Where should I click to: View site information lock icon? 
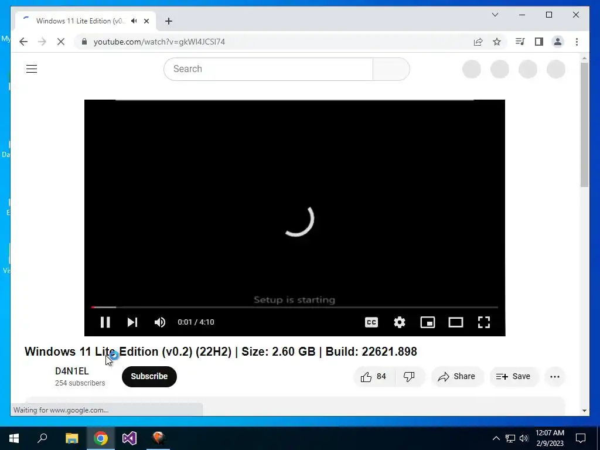(84, 42)
